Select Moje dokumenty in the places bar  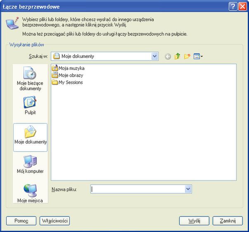pos(30,137)
